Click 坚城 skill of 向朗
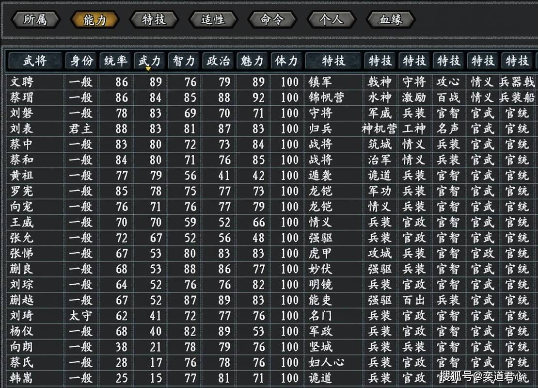538x388 pixels. 320,347
